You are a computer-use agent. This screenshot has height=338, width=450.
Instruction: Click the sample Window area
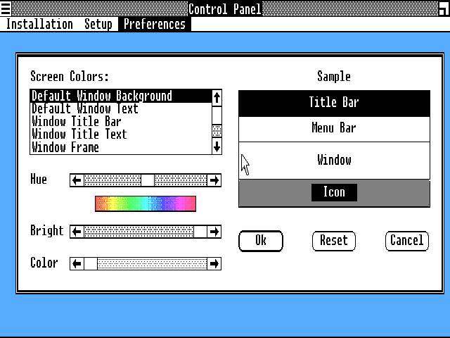click(x=335, y=161)
